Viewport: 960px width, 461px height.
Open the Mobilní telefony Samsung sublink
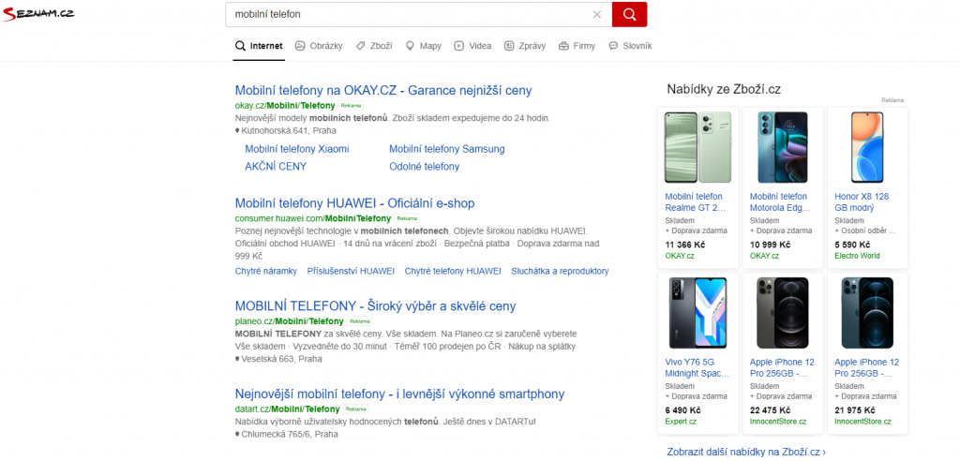click(447, 149)
